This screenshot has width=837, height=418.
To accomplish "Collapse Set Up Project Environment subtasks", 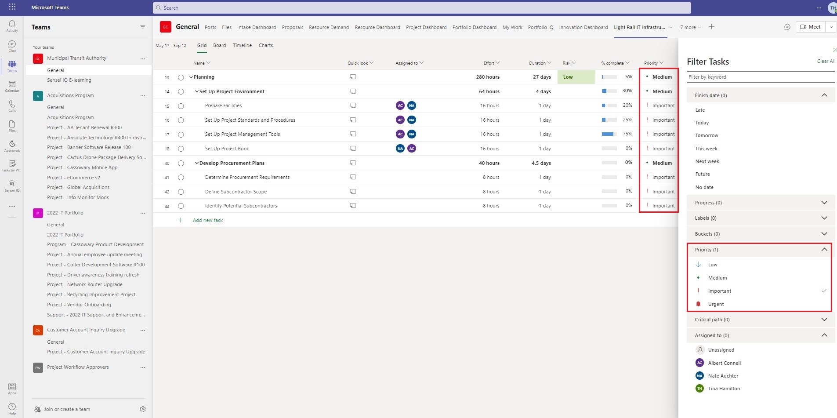I will 197,91.
